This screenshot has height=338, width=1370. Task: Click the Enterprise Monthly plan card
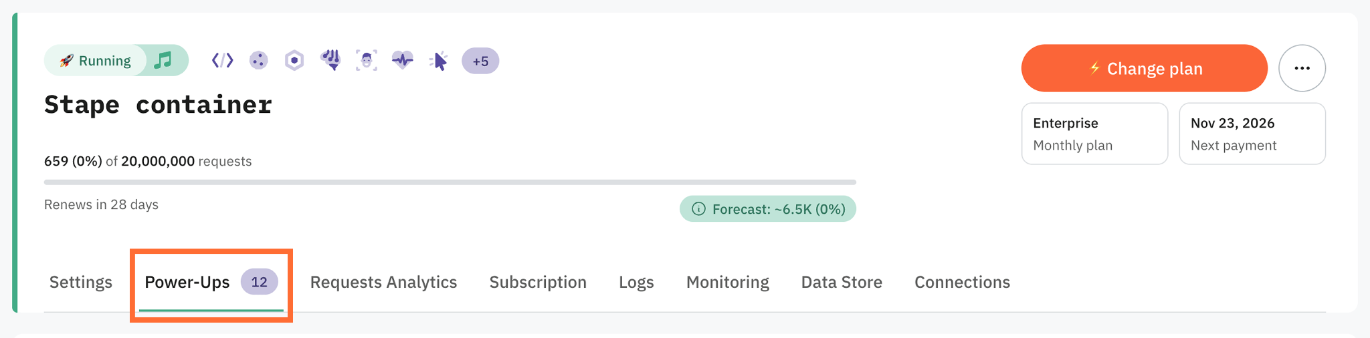[1094, 134]
